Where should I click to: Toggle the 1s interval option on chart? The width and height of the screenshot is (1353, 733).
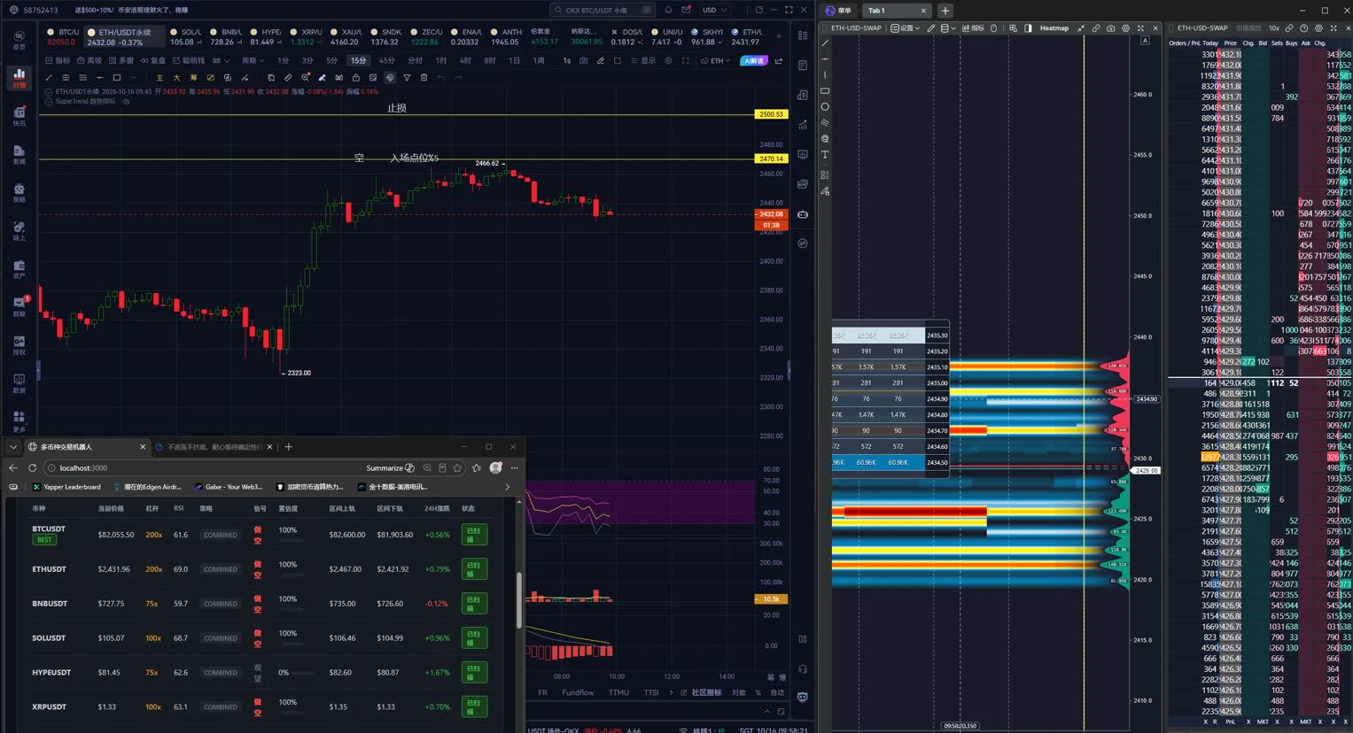tap(567, 61)
